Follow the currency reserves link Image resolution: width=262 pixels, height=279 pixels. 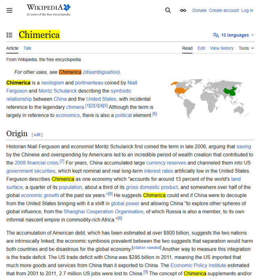pos(166,163)
